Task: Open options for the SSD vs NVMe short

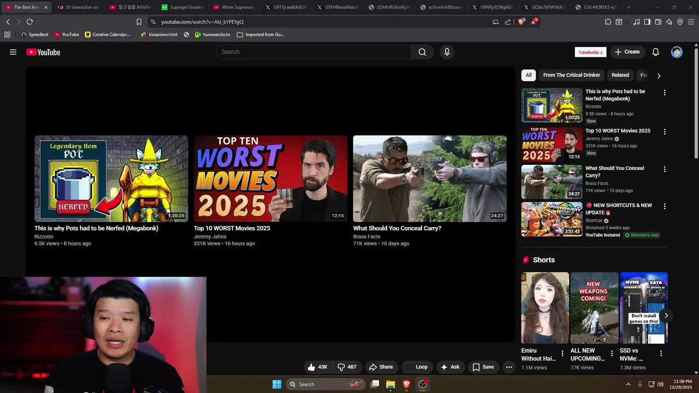Action: pyautogui.click(x=661, y=354)
